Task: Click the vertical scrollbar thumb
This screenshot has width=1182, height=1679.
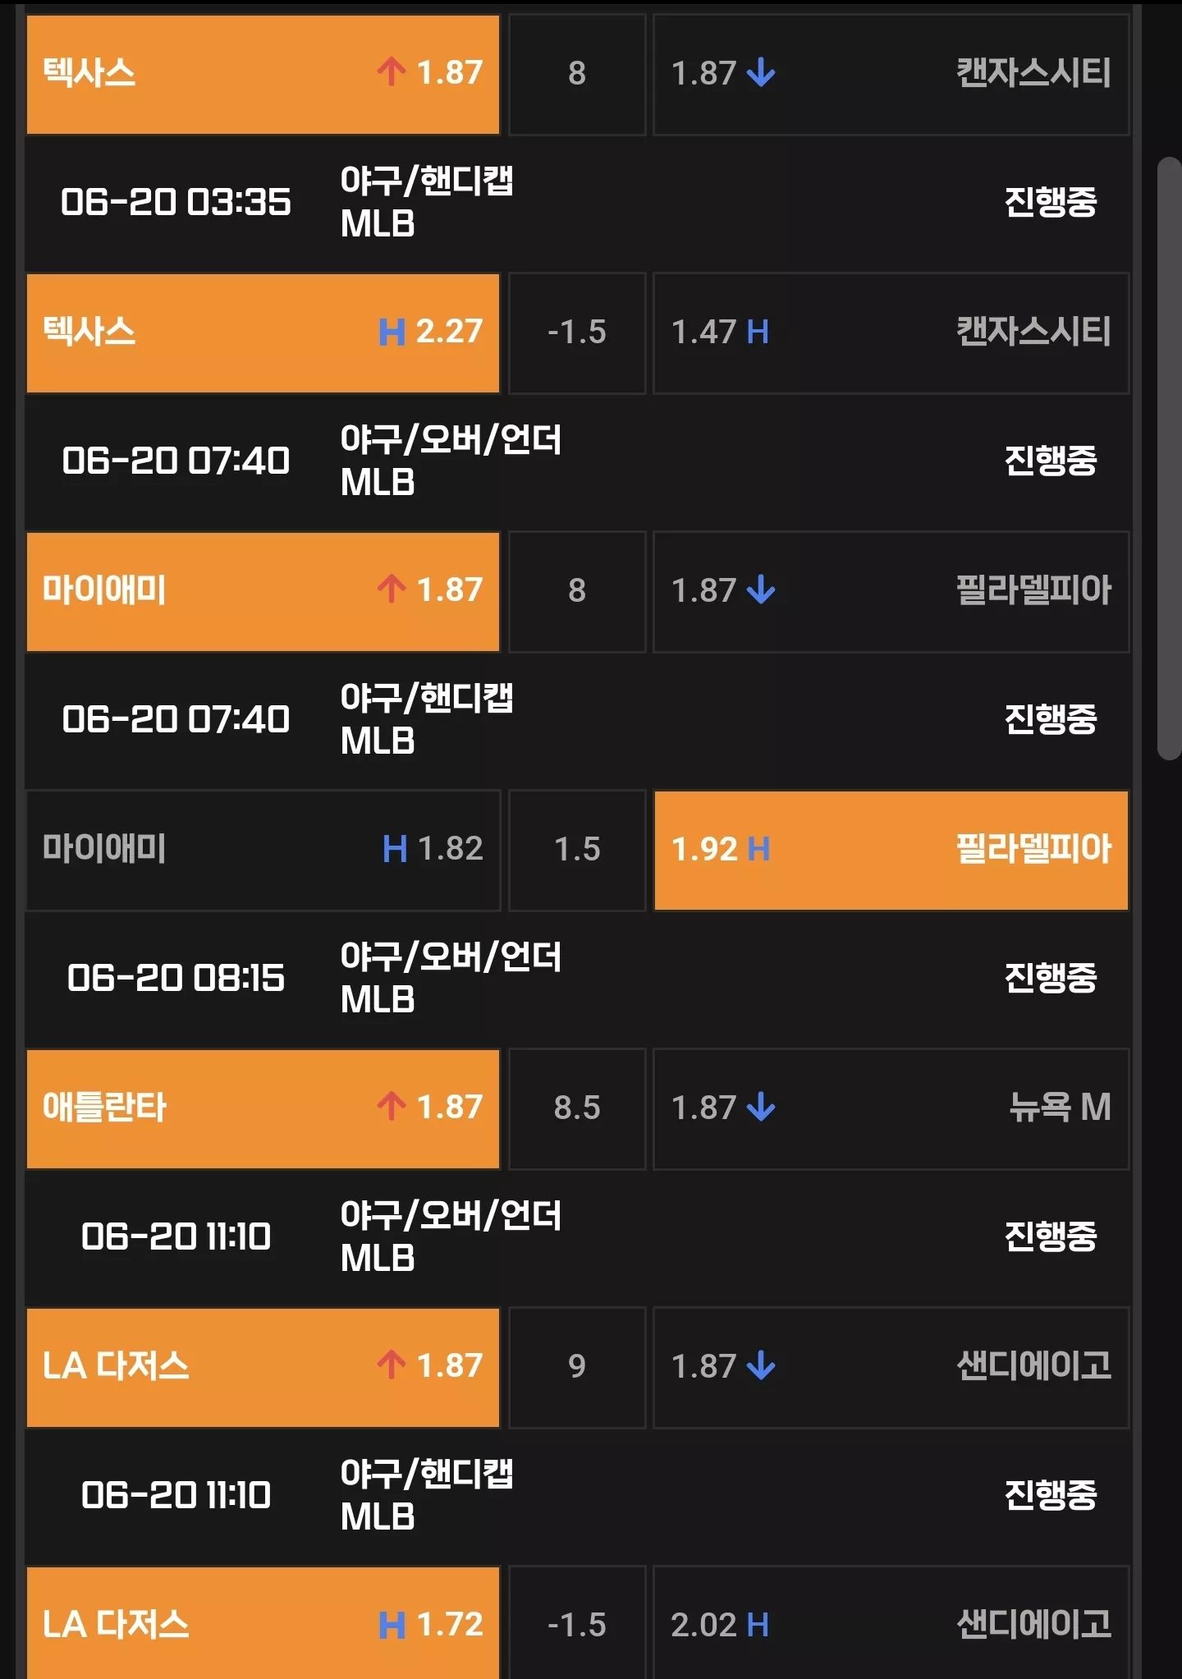Action: click(x=1169, y=458)
